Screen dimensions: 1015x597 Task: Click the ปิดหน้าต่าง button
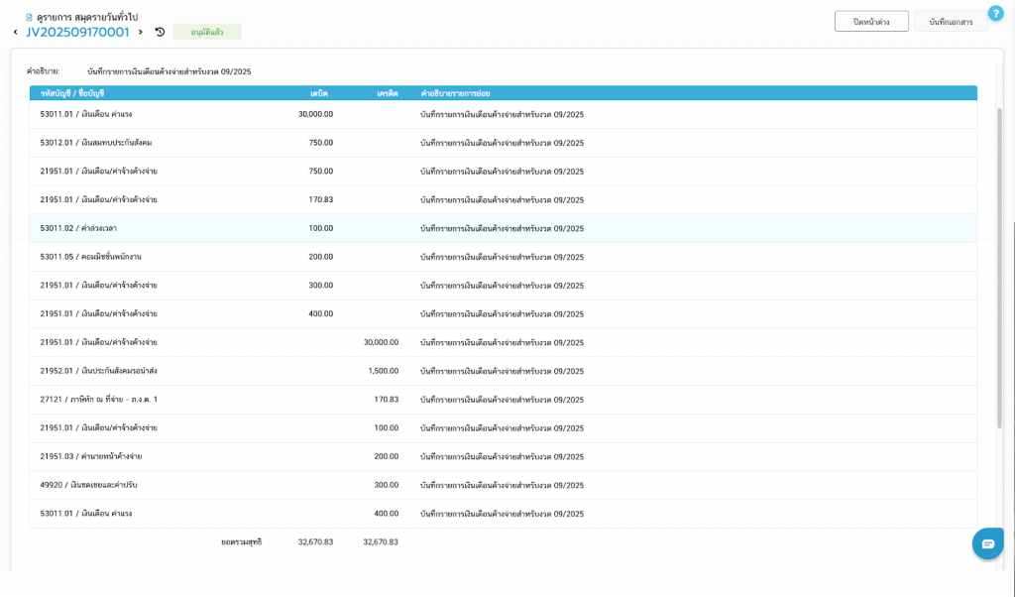click(871, 22)
